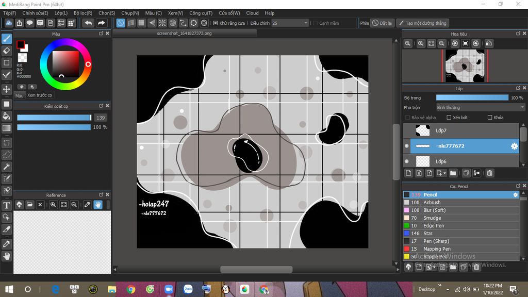Click the Hoa tiêu navigator preview thumbnail
Image resolution: width=528 pixels, height=297 pixels.
point(465,65)
